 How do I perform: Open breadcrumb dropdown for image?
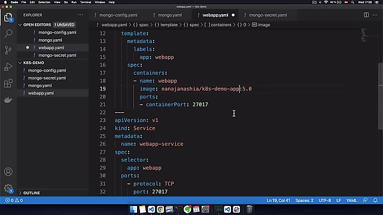pyautogui.click(x=261, y=25)
